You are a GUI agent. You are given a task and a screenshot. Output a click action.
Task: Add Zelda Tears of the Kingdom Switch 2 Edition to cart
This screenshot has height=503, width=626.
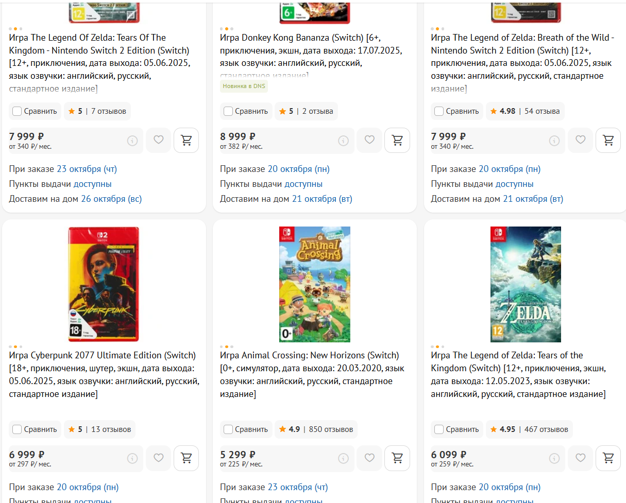click(x=186, y=140)
